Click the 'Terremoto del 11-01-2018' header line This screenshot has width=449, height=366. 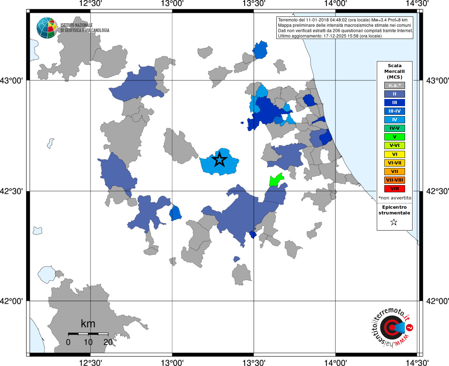click(x=343, y=20)
